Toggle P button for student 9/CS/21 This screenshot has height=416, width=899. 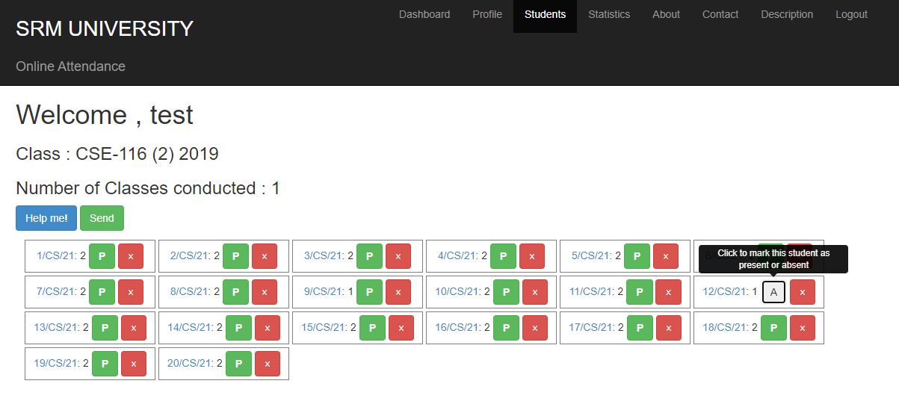click(x=369, y=292)
